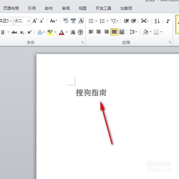Screen dimensions: 179x179
Task: Expand the font name dropdown arrow
Action: click(11, 21)
